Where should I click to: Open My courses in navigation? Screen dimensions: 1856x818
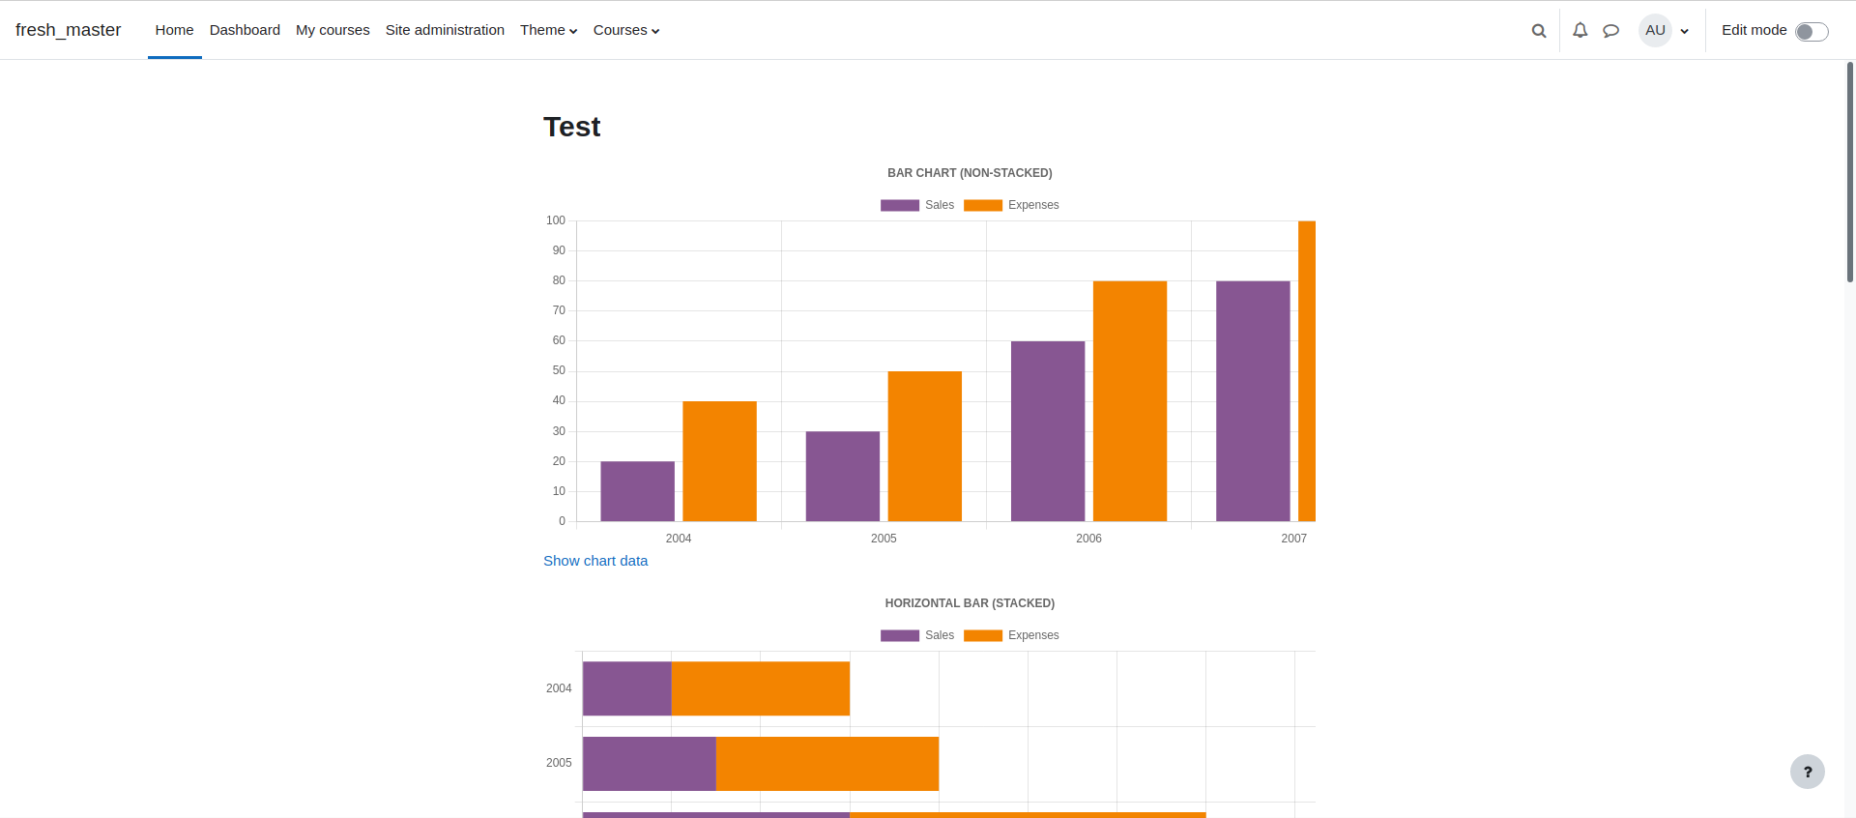(x=333, y=30)
